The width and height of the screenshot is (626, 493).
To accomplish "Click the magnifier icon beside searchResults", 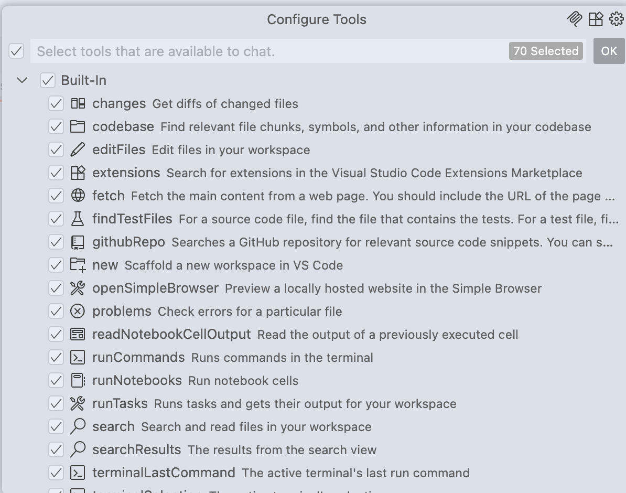I will (x=78, y=449).
